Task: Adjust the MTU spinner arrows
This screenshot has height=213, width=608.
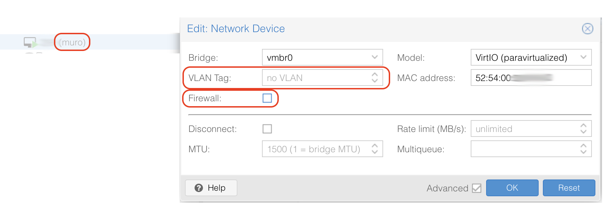Action: pyautogui.click(x=375, y=149)
